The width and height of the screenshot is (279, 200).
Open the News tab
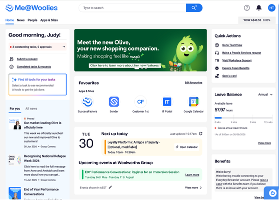[x=21, y=20]
